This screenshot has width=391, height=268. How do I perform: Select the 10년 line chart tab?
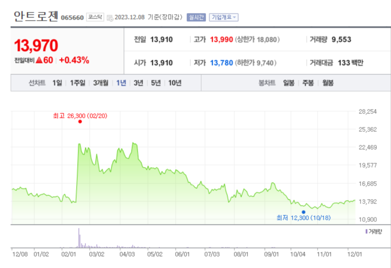click(x=175, y=83)
